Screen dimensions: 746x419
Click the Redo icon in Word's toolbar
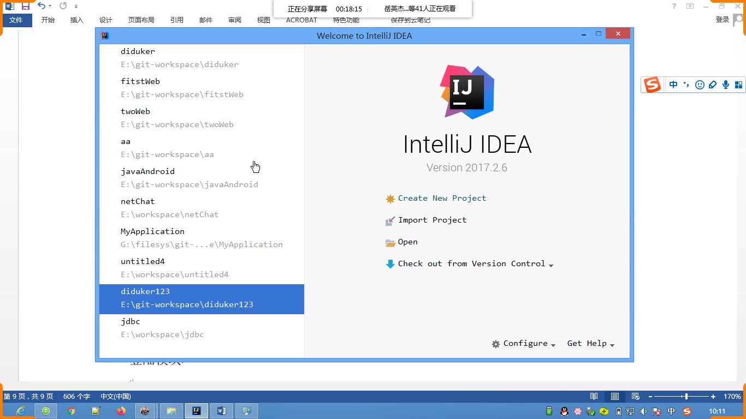pos(63,6)
